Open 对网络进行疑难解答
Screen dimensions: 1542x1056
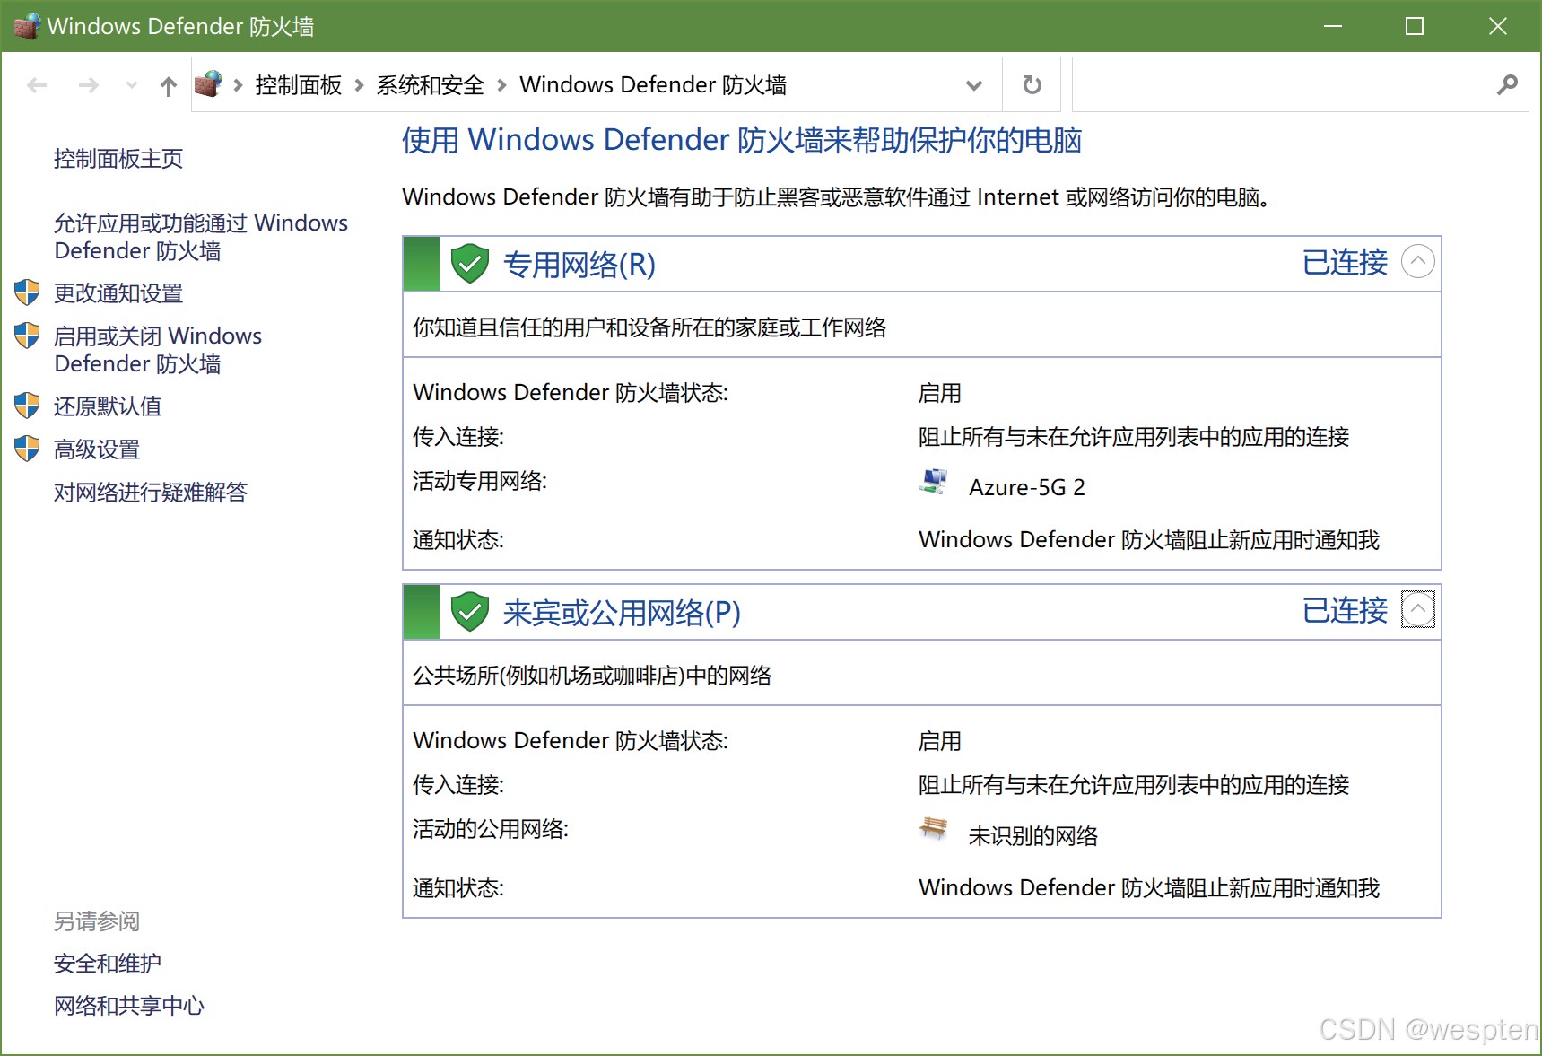pos(151,493)
